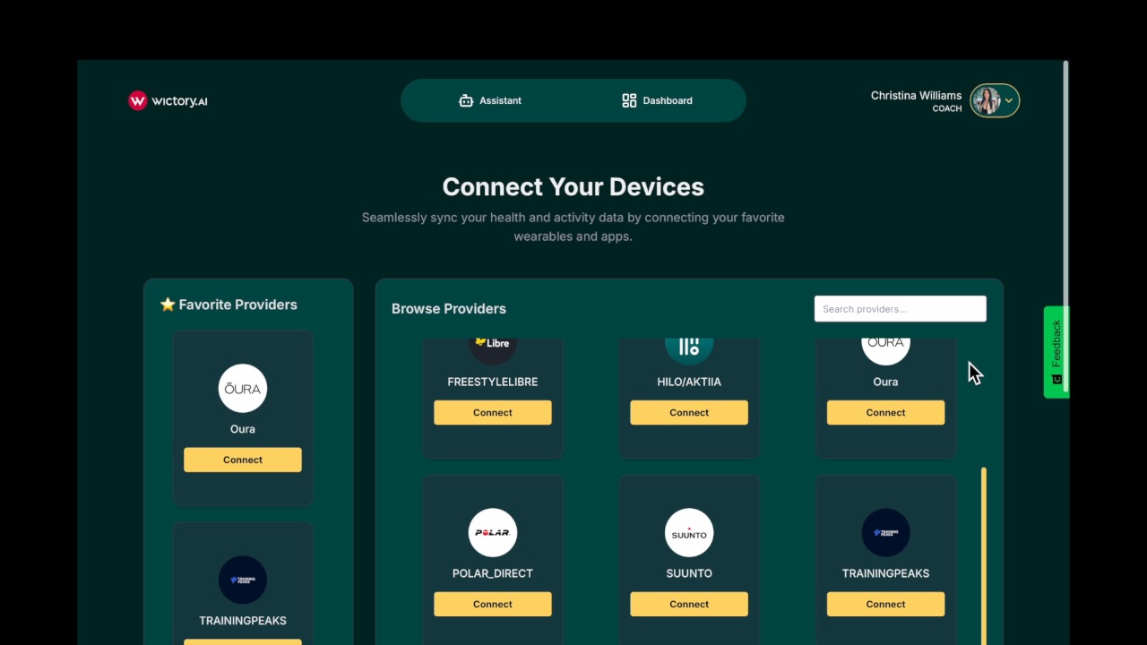The image size is (1147, 645).
Task: Click the Browse Providers heading
Action: pyautogui.click(x=449, y=309)
